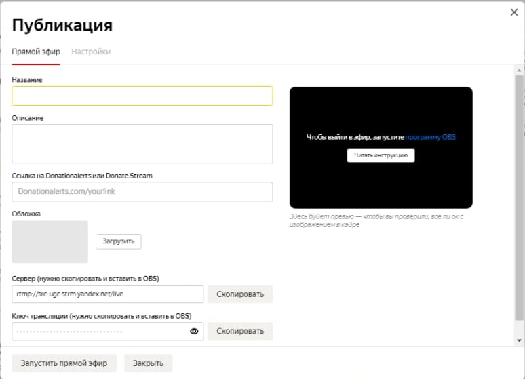Click the Публикация heading text
The height and width of the screenshot is (379, 525).
click(x=62, y=25)
